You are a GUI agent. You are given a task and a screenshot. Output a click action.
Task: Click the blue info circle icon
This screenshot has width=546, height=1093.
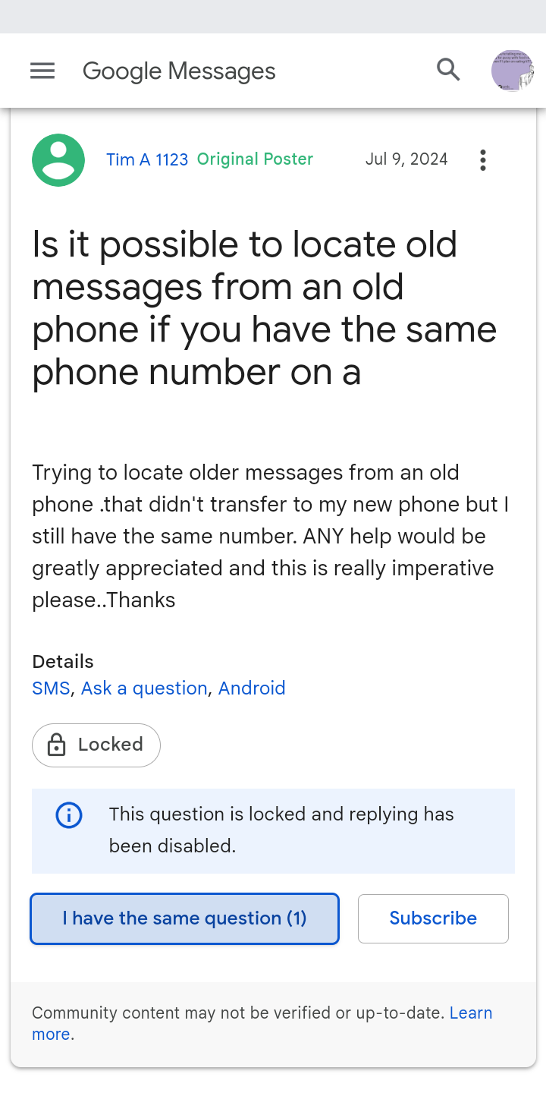[x=69, y=816]
